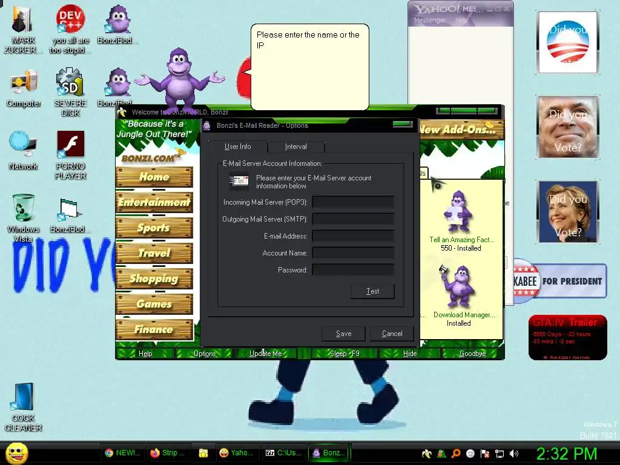
Task: Cancel the E-Mail Reader options dialog
Action: click(x=392, y=334)
